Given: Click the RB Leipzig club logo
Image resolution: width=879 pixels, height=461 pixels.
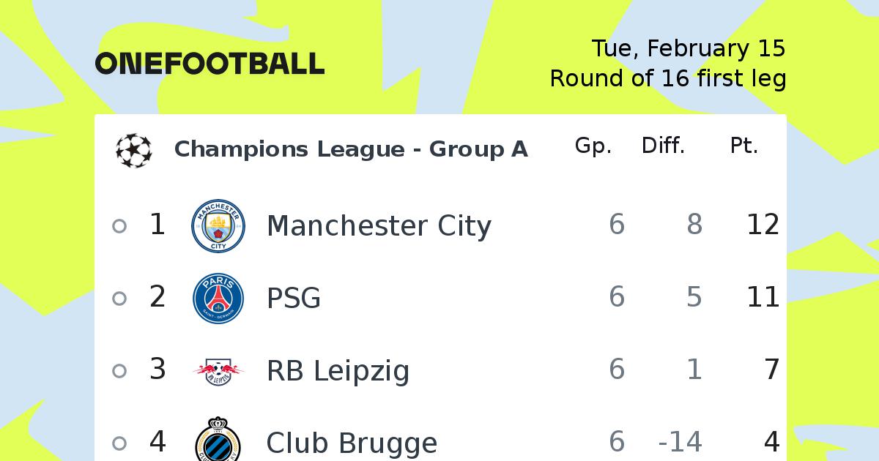Looking at the screenshot, I should [x=218, y=371].
